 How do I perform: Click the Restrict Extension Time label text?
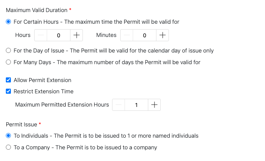44,91
